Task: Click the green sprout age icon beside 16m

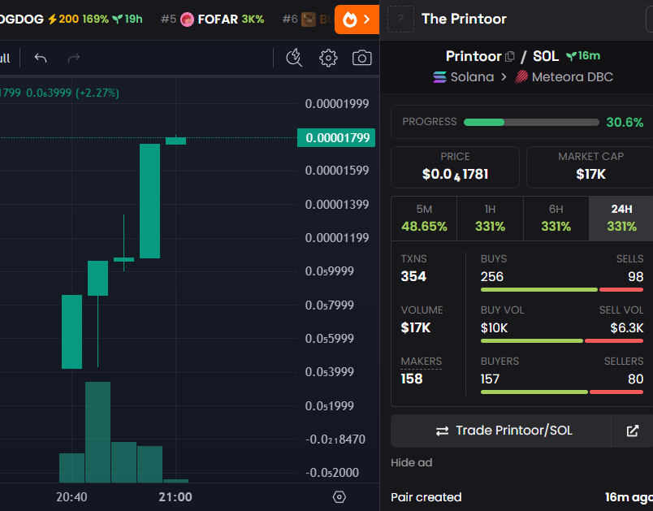Action: [572, 56]
